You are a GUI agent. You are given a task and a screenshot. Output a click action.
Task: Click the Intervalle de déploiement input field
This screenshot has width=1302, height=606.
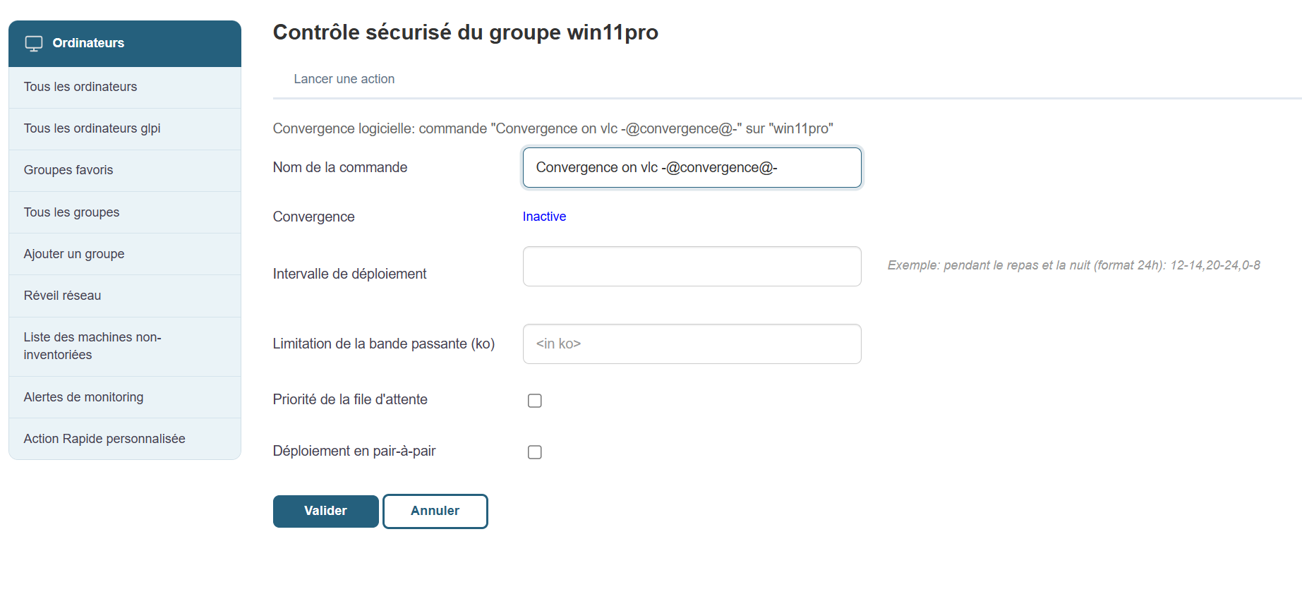point(692,267)
